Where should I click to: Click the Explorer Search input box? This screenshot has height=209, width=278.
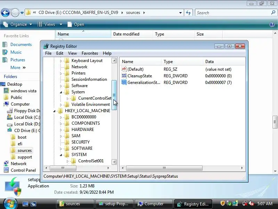tap(233, 13)
